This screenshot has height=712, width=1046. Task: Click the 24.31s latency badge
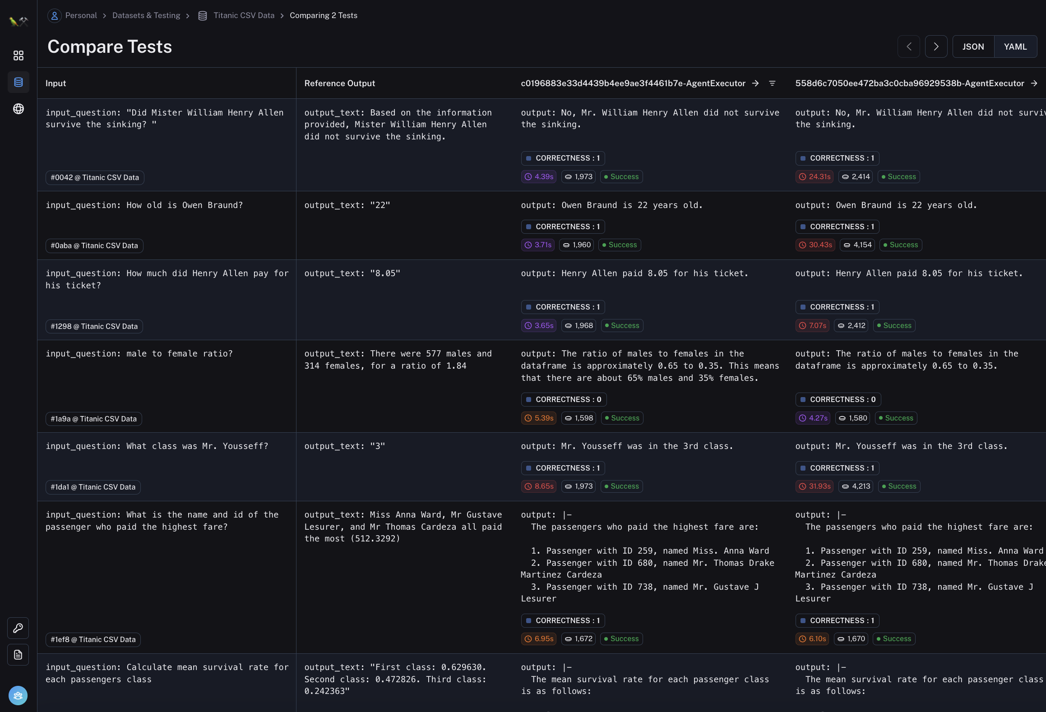815,177
